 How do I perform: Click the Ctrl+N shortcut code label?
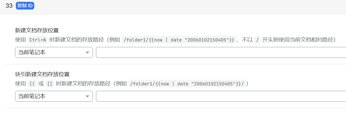38,40
